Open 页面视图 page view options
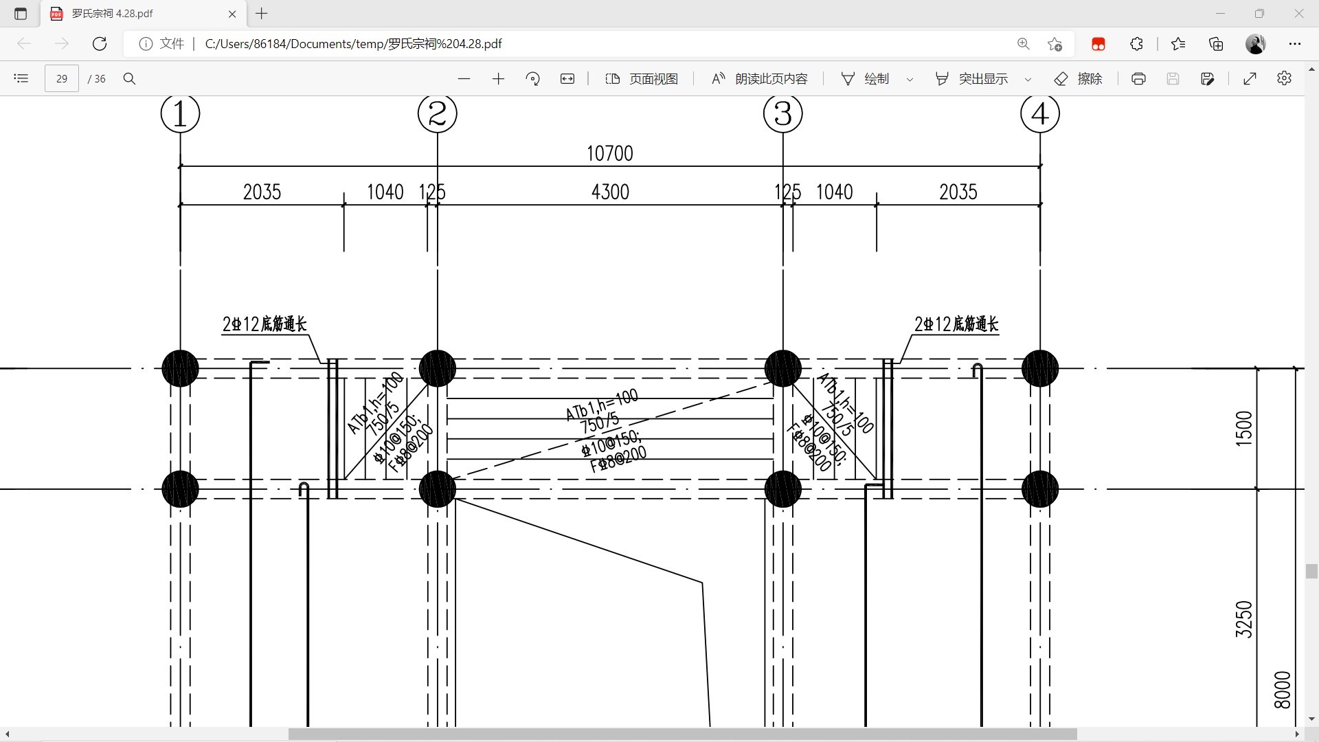 point(642,78)
